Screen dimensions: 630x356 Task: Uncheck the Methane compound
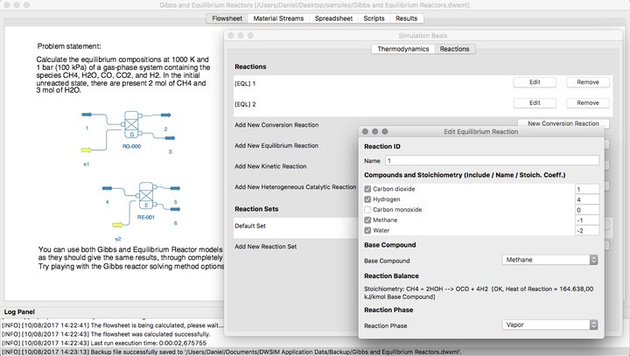pos(367,220)
